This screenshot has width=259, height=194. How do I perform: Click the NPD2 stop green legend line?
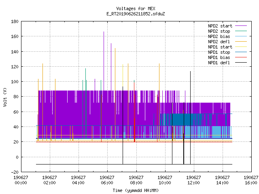[241, 31]
